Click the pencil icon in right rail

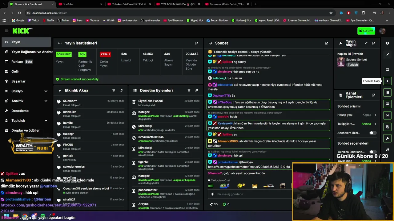coord(387,55)
